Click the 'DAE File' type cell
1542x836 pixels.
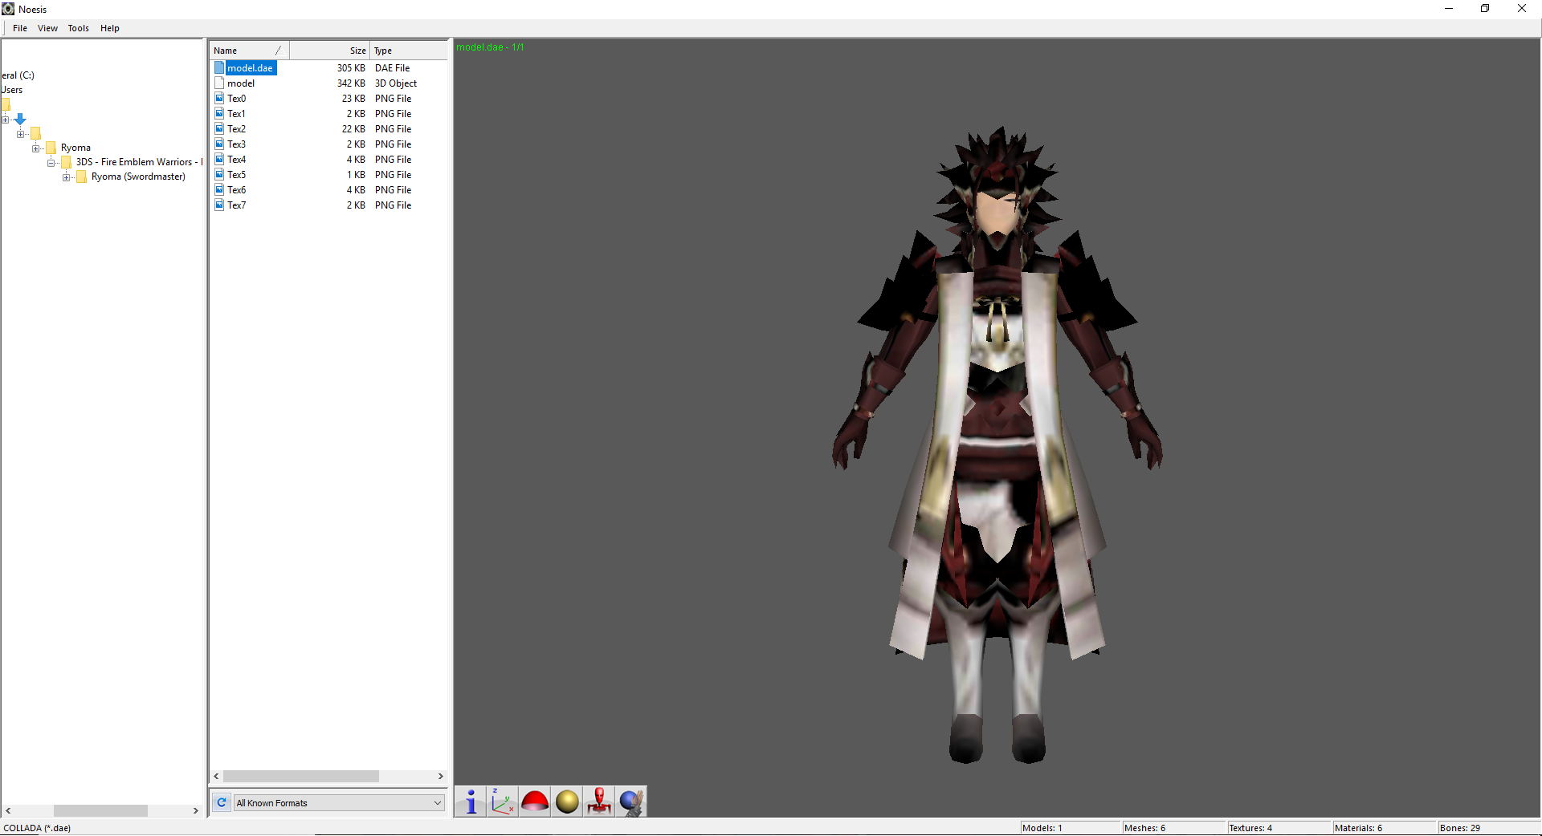point(392,68)
